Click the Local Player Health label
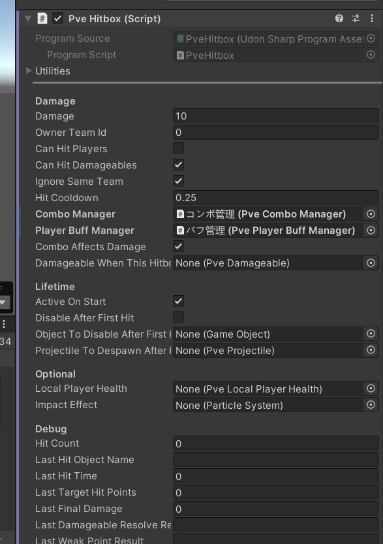This screenshot has width=383, height=544. point(81,389)
